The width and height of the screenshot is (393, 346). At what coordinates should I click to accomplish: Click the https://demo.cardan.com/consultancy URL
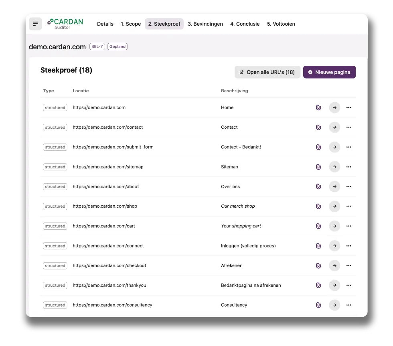[x=112, y=305]
